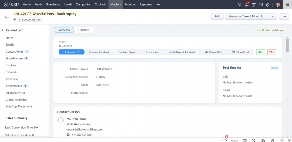Viewport: 292px width, 142px height.
Task: Open the red thumbs-down closed lost dropdown
Action: [x=272, y=52]
